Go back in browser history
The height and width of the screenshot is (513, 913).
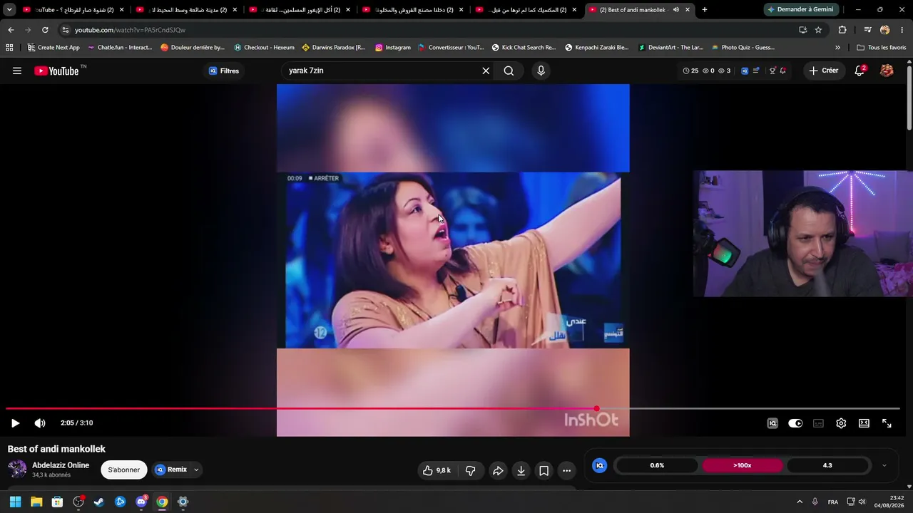[x=11, y=30]
